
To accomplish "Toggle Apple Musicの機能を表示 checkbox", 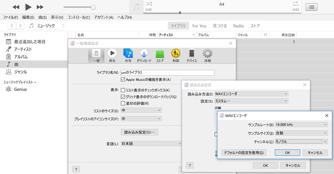I will coord(123,80).
